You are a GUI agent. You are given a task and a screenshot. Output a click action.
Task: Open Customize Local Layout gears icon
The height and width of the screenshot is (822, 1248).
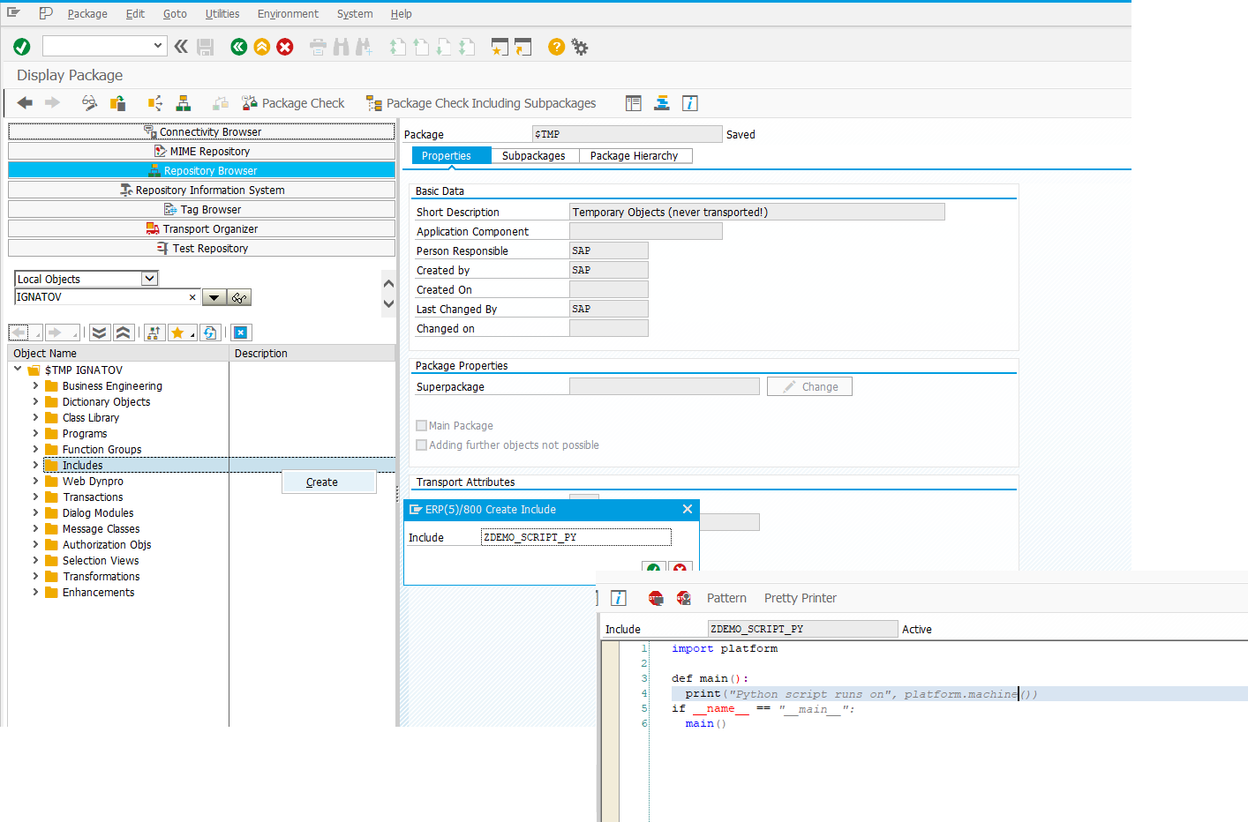click(x=580, y=47)
